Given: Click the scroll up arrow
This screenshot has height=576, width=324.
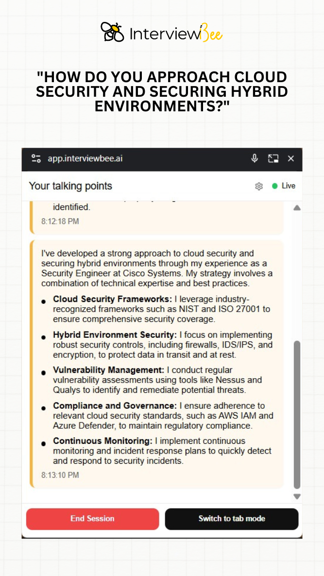Looking at the screenshot, I should coord(297,208).
